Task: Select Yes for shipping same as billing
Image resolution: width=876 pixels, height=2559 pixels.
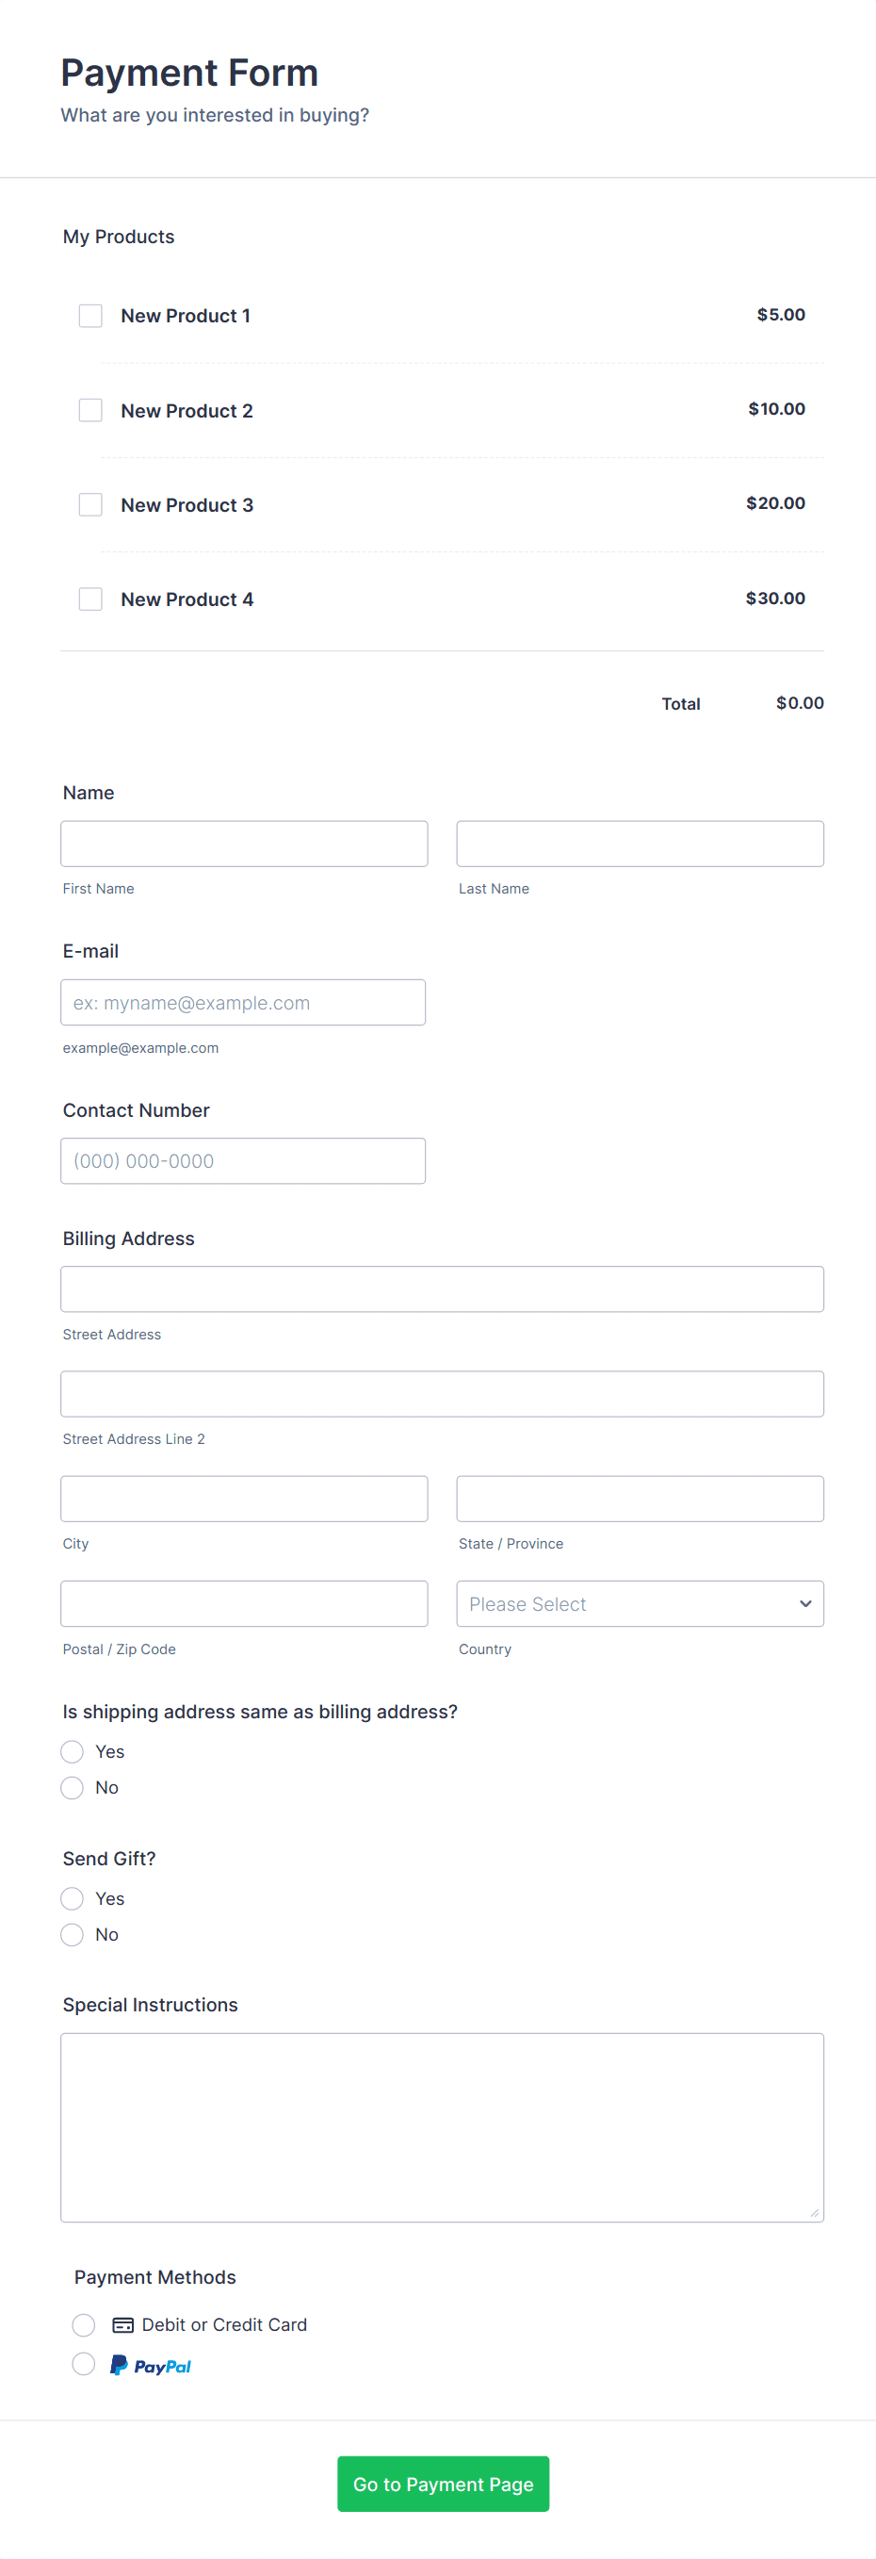Action: (72, 1751)
